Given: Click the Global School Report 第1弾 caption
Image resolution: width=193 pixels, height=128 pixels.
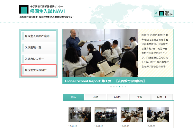Looking at the screenshot, I should tap(105, 81).
